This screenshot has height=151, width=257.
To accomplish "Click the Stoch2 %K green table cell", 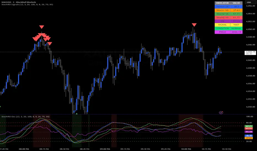I will pos(223,14).
